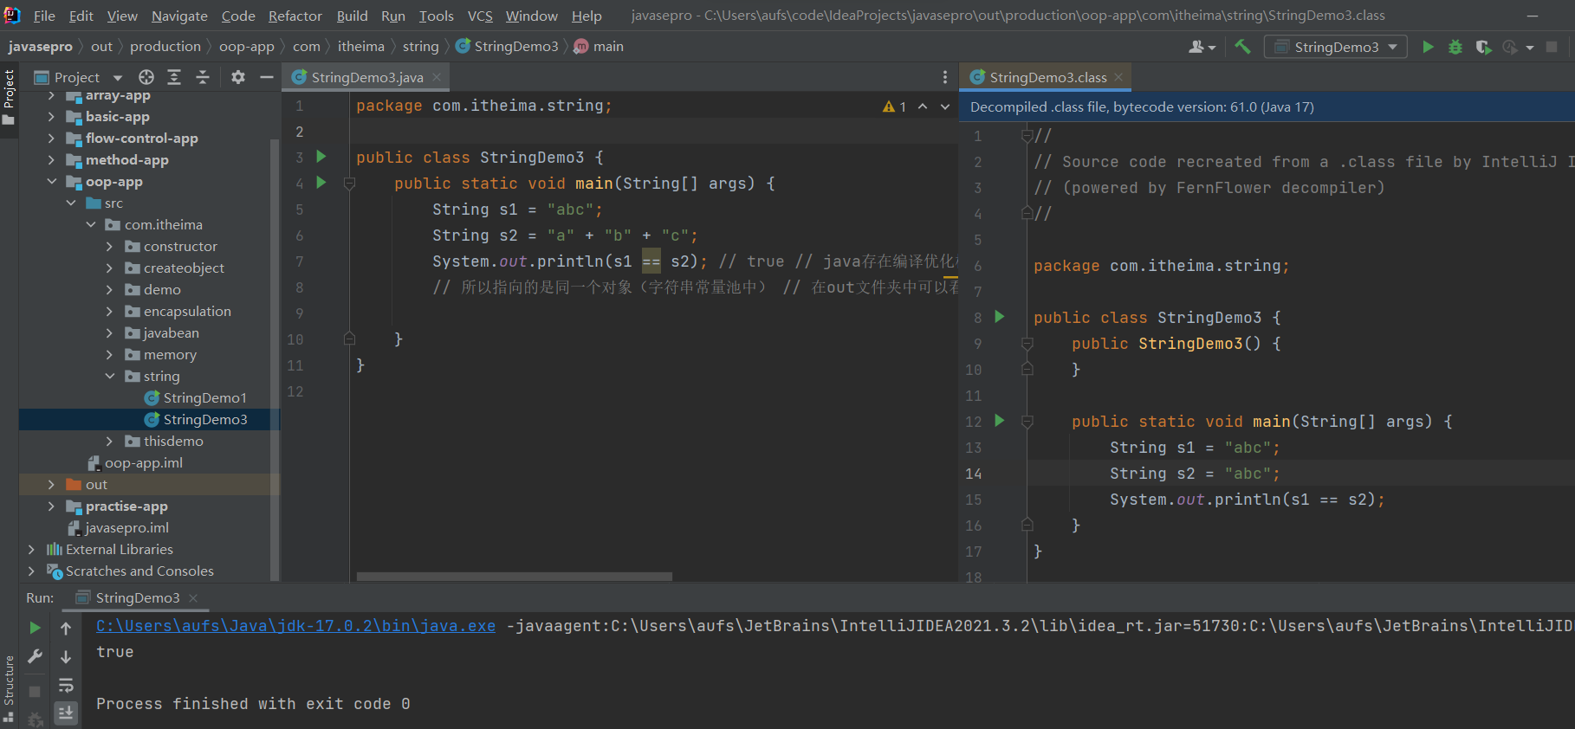Go to previous highlighted warning arrow

pyautogui.click(x=923, y=106)
